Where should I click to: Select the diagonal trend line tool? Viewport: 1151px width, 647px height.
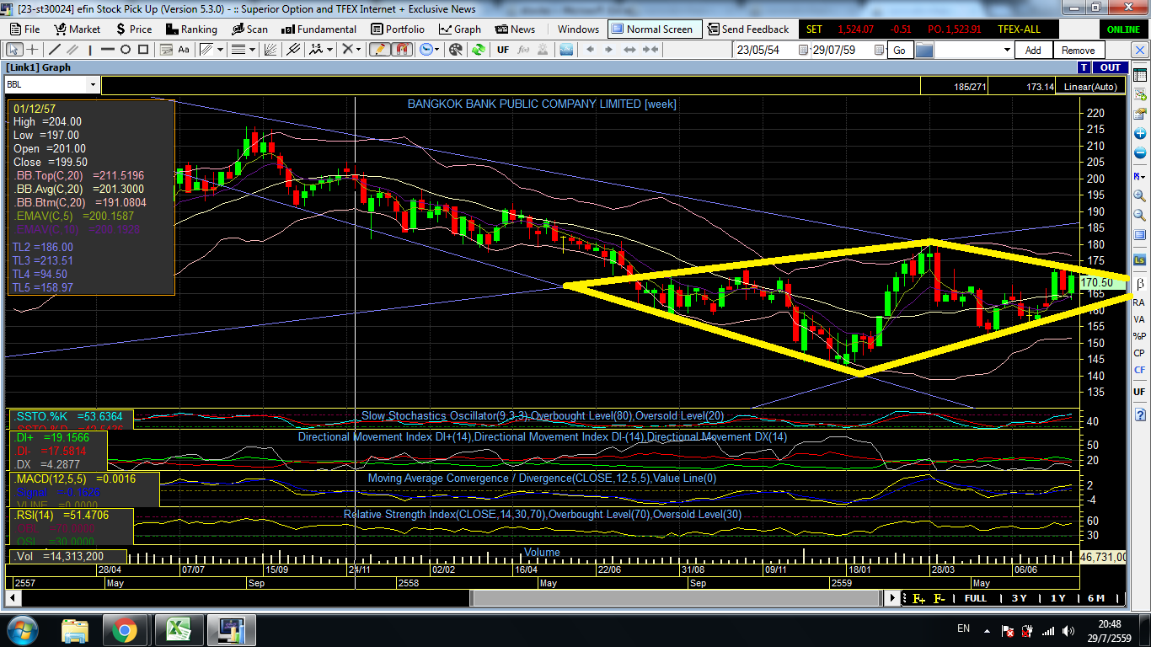55,50
